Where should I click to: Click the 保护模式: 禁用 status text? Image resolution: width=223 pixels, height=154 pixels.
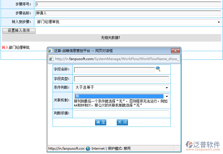tap(119, 149)
